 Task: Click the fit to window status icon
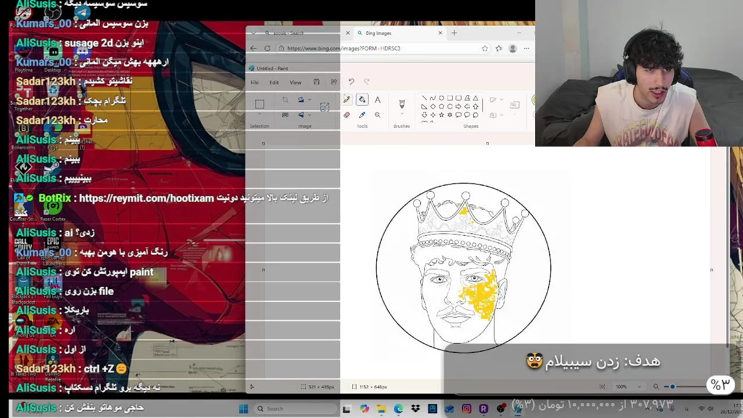tap(602, 387)
